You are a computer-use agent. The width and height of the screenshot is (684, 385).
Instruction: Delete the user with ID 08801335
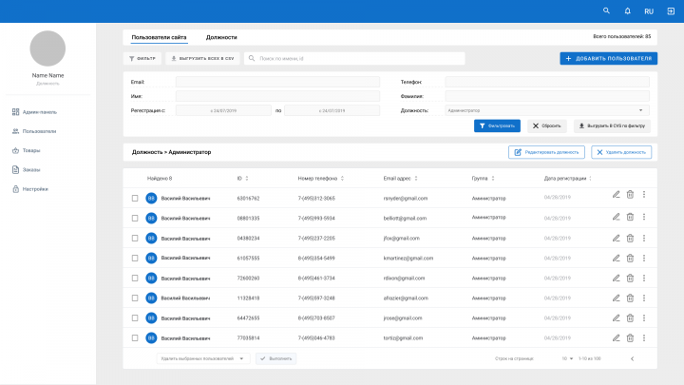[630, 217]
